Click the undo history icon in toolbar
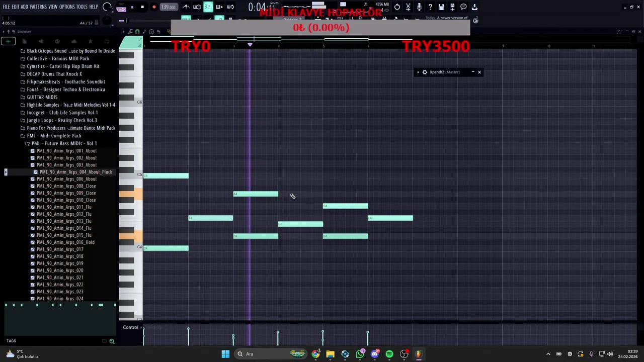The width and height of the screenshot is (644, 362). tap(397, 7)
